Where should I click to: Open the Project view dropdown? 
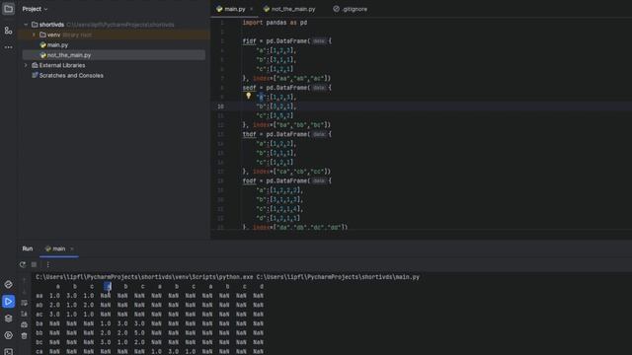35,9
